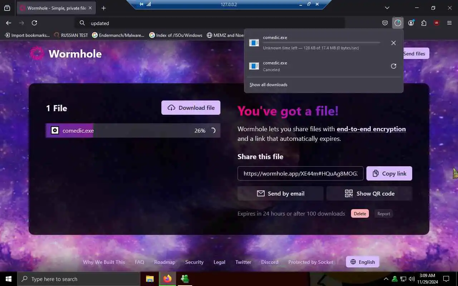Click the Windows taskbar search box
This screenshot has width=458, height=286.
tap(79, 279)
